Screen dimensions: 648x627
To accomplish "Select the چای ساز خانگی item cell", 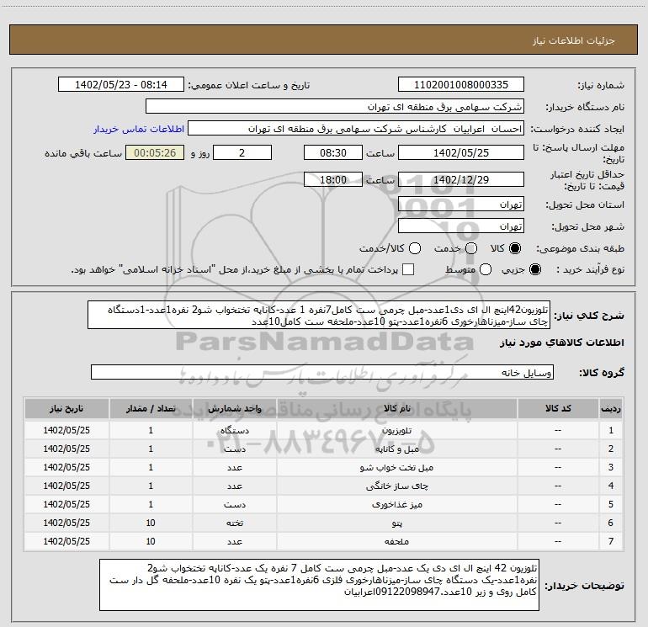I will click(x=396, y=486).
